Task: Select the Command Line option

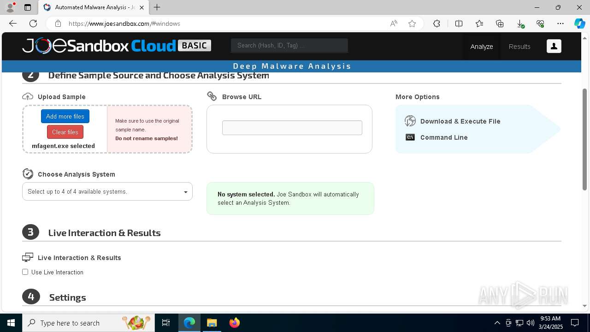Action: [444, 137]
